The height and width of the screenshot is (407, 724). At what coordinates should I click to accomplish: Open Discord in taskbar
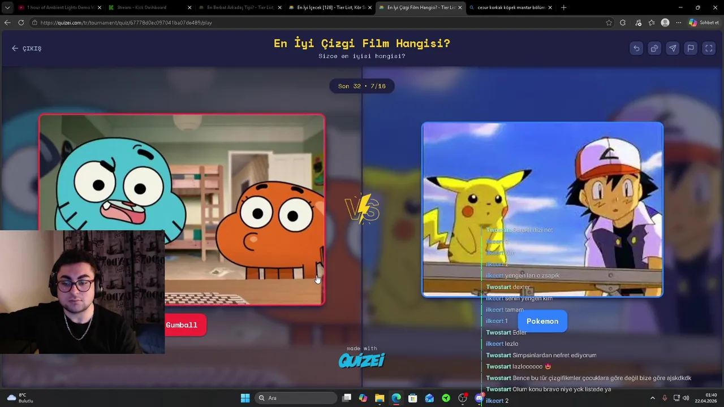(x=480, y=398)
